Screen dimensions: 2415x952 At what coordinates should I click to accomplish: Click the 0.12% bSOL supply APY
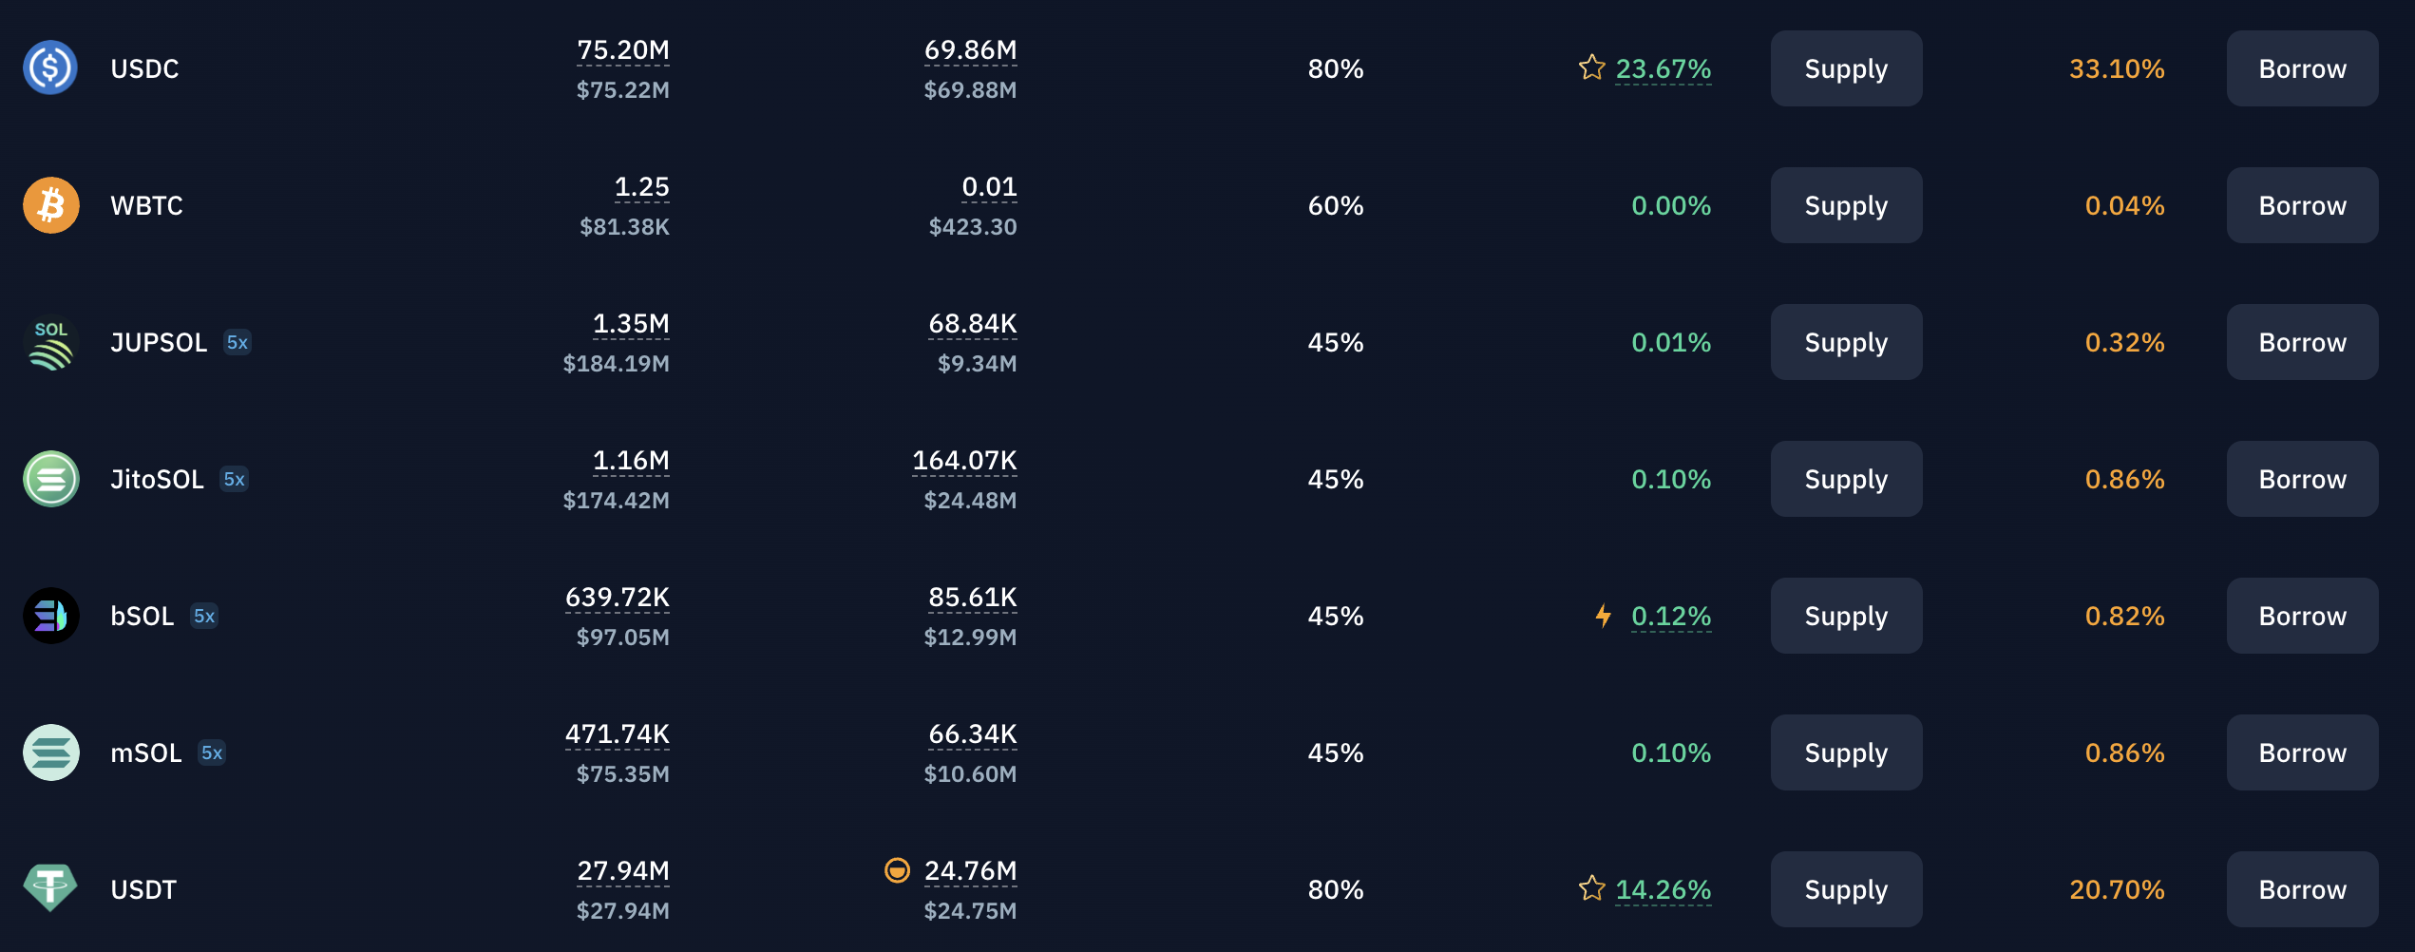pyautogui.click(x=1671, y=616)
